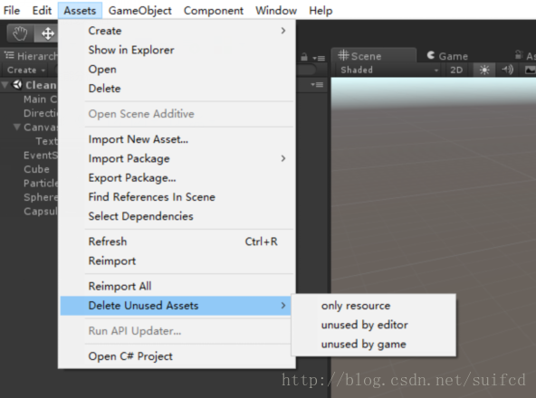Screen dimensions: 536x398
Task: Open the Help menu
Action: pyautogui.click(x=321, y=11)
